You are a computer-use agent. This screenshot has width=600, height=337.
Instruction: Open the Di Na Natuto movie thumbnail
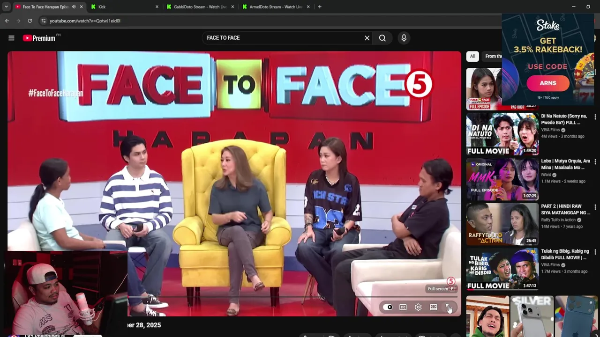pyautogui.click(x=502, y=134)
